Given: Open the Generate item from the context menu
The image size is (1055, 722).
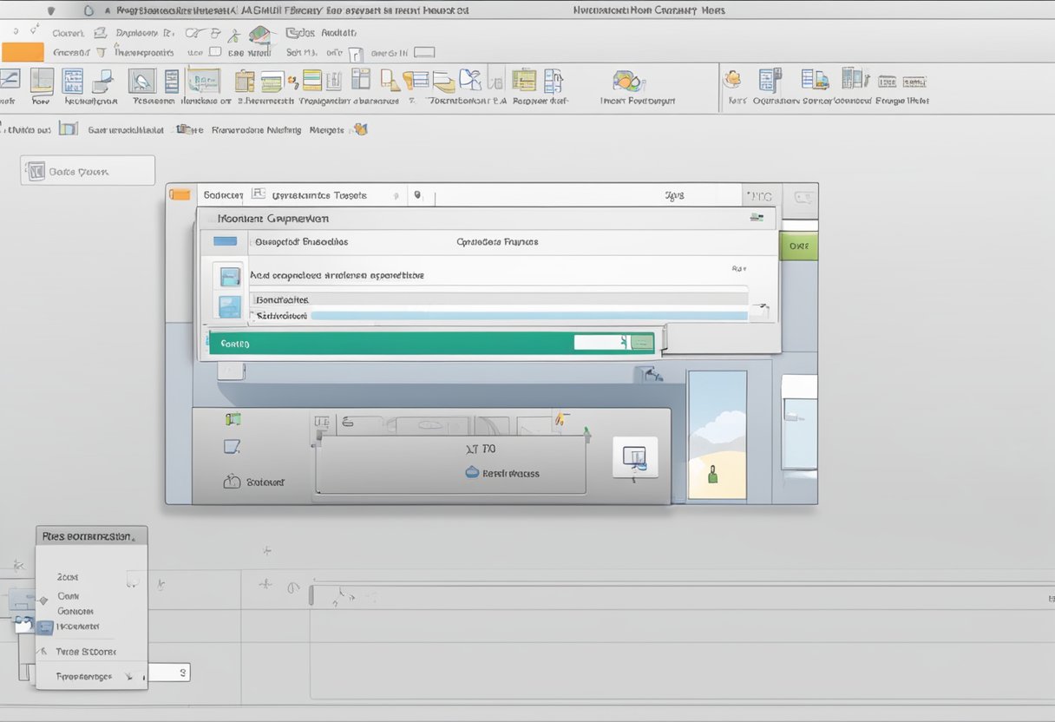Looking at the screenshot, I should [x=74, y=611].
